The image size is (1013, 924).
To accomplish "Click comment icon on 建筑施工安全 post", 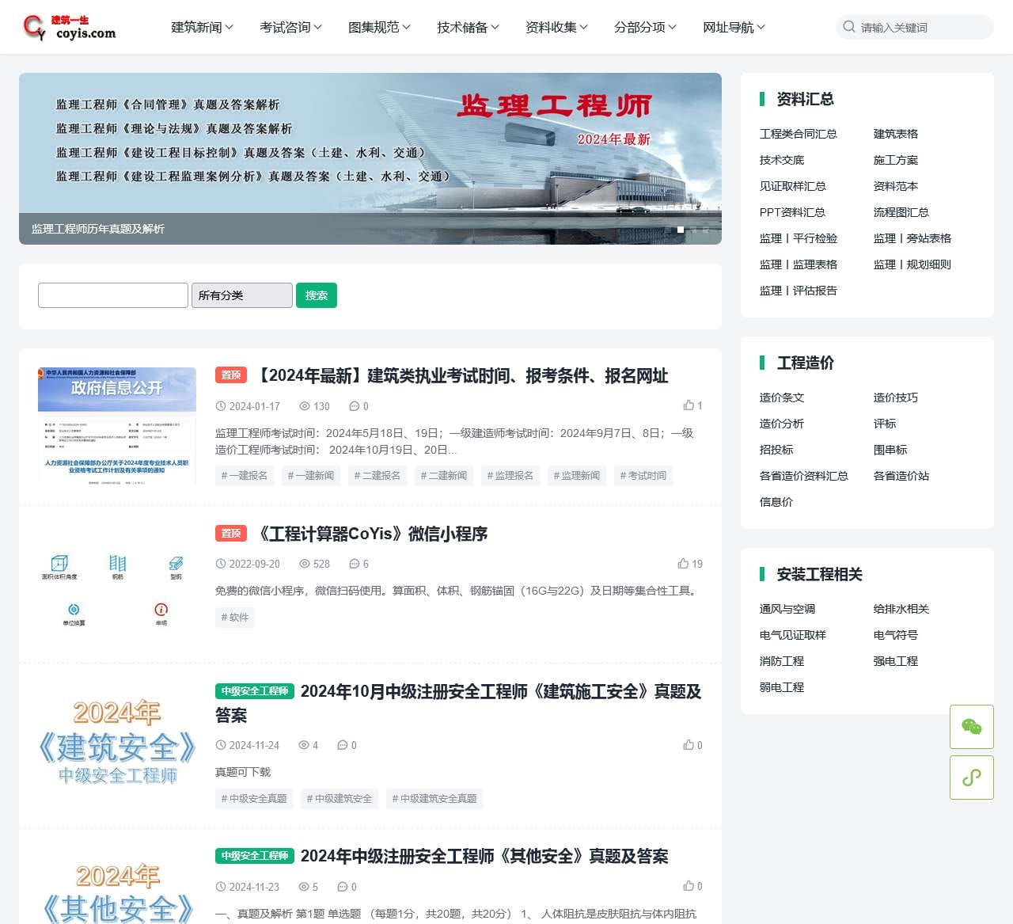I will point(343,745).
